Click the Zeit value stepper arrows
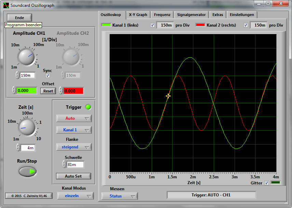The height and width of the screenshot is (208, 292). (18, 147)
